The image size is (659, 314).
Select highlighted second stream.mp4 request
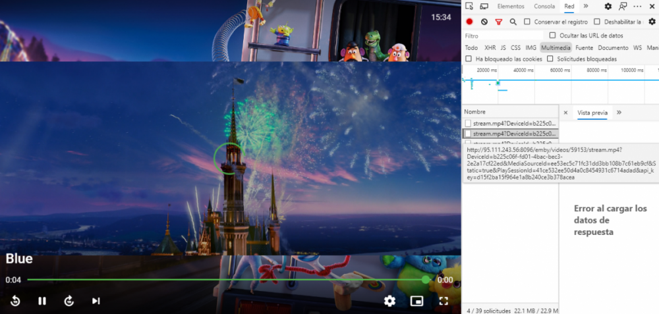[510, 134]
